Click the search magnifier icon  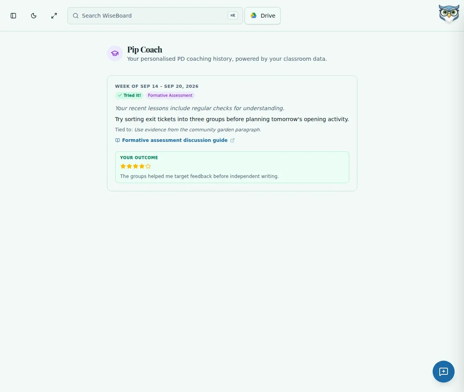tap(76, 16)
